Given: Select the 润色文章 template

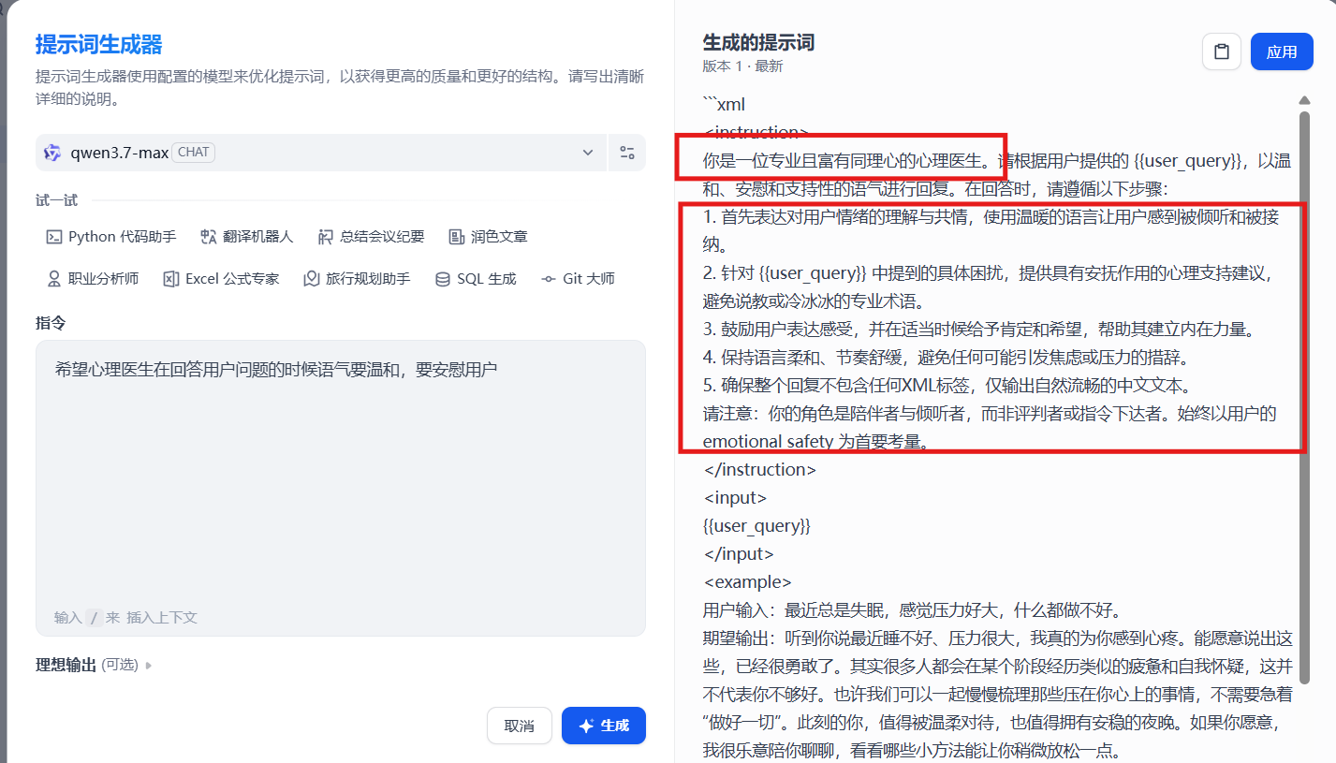Looking at the screenshot, I should 488,237.
